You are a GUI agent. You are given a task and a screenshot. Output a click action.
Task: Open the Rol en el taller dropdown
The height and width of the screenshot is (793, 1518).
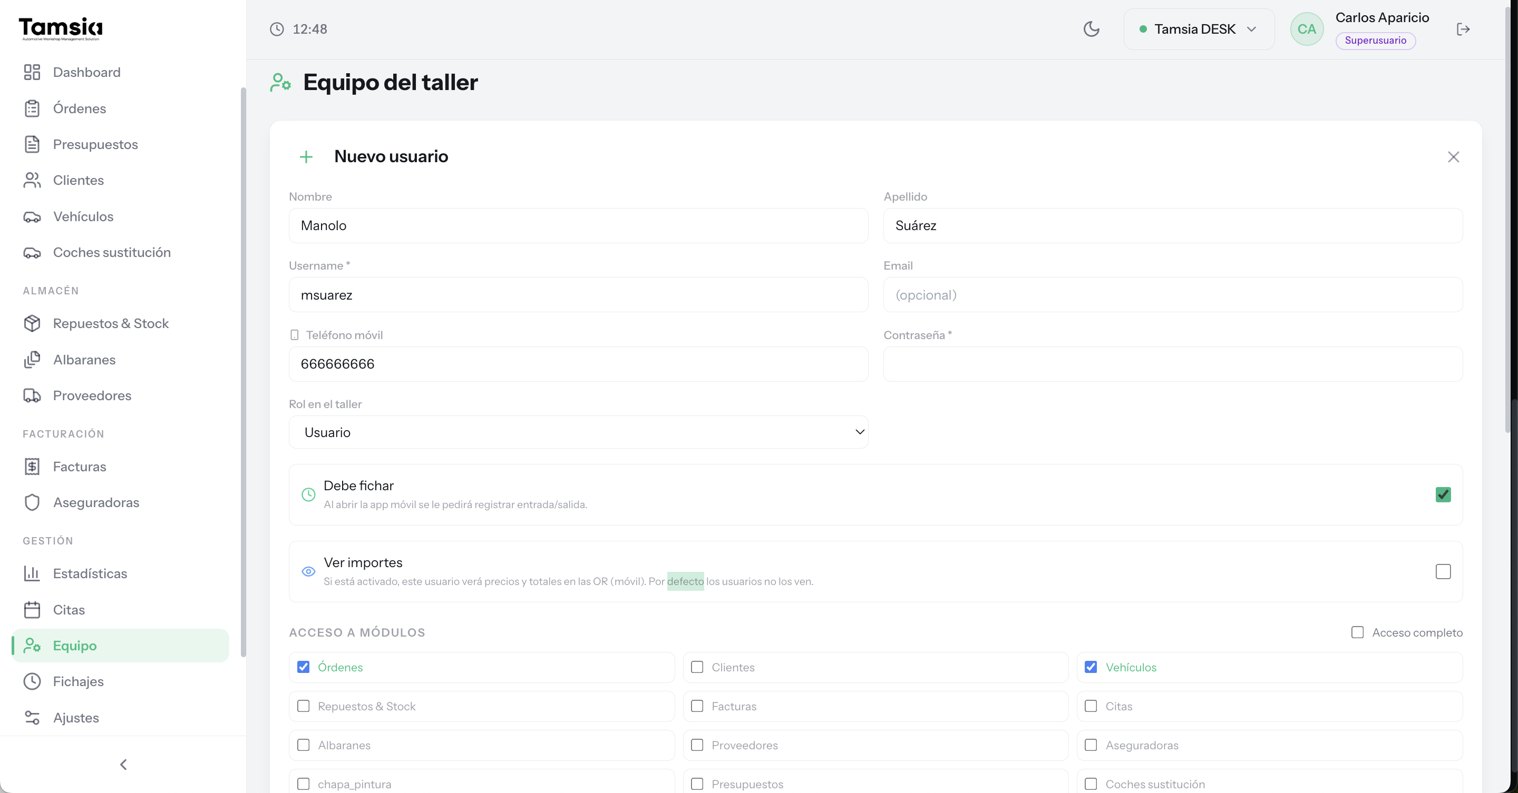[x=578, y=432]
